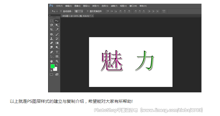
Task: Swap foreground and background colors
Action: coord(56,65)
